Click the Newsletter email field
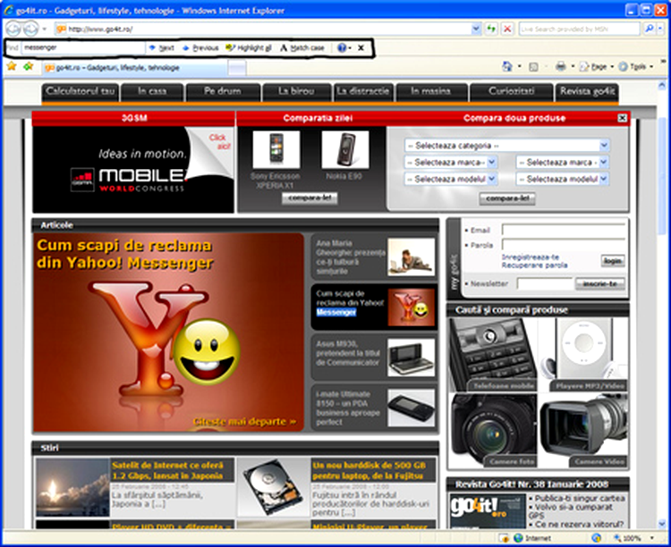This screenshot has width=671, height=547. point(545,283)
